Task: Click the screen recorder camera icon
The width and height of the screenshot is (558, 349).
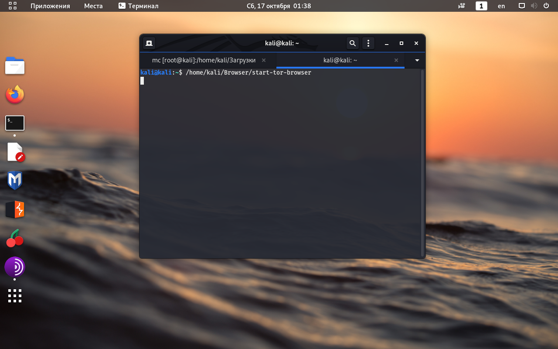Action: pyautogui.click(x=462, y=6)
